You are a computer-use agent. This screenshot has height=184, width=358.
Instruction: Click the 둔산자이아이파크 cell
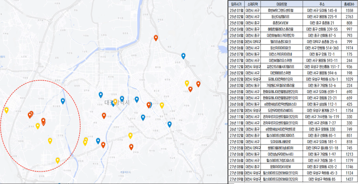click(x=282, y=48)
